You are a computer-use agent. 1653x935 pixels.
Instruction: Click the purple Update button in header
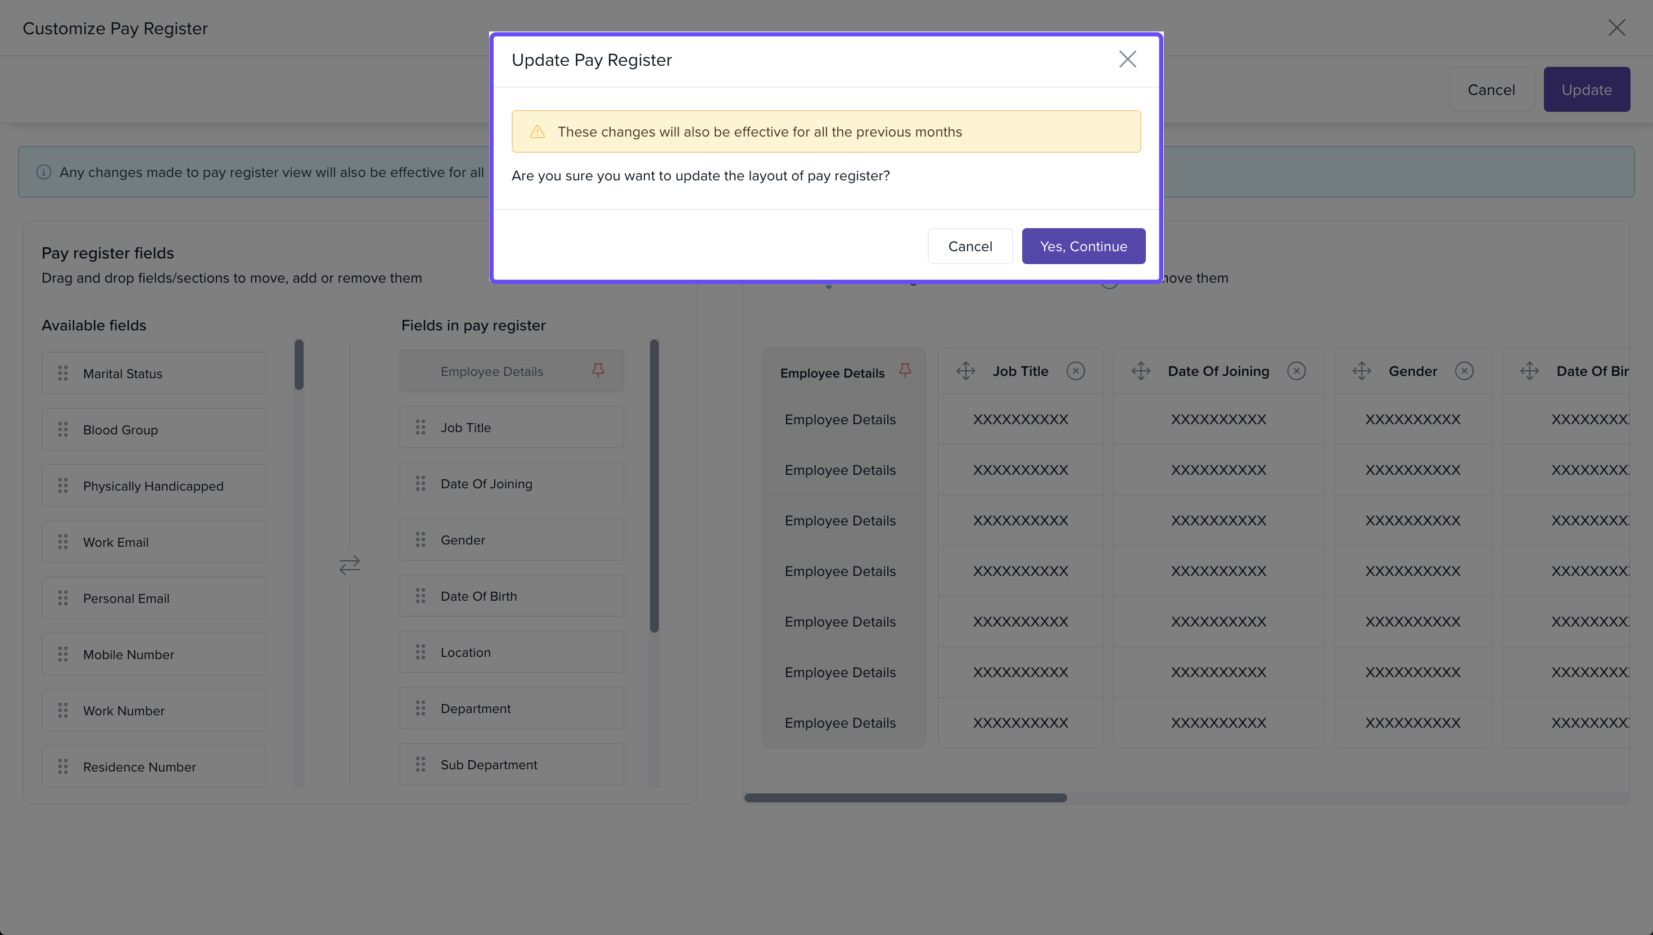1586,89
